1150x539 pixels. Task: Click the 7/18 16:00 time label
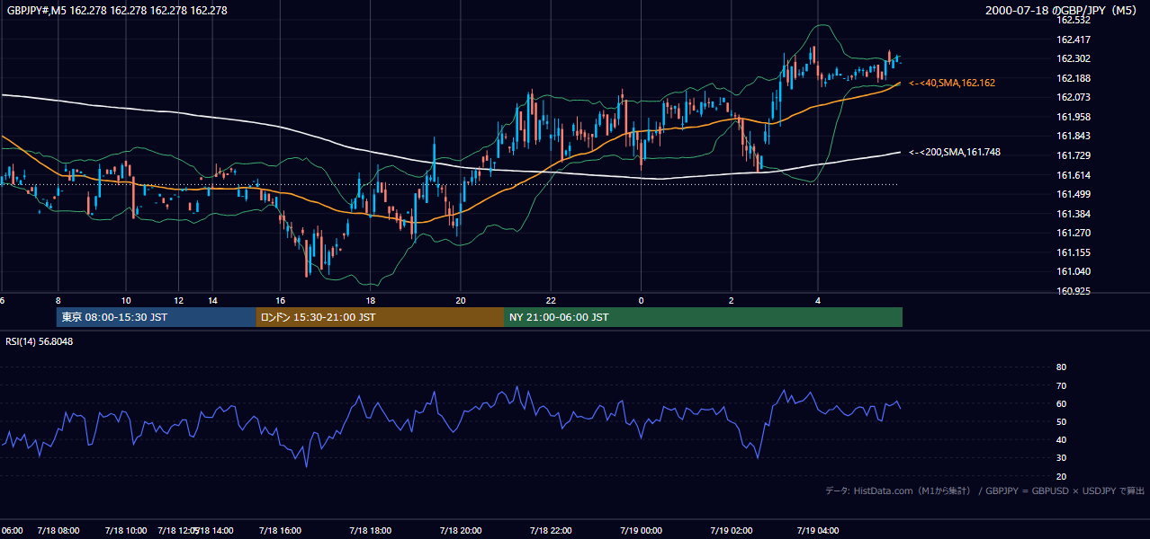pos(279,531)
